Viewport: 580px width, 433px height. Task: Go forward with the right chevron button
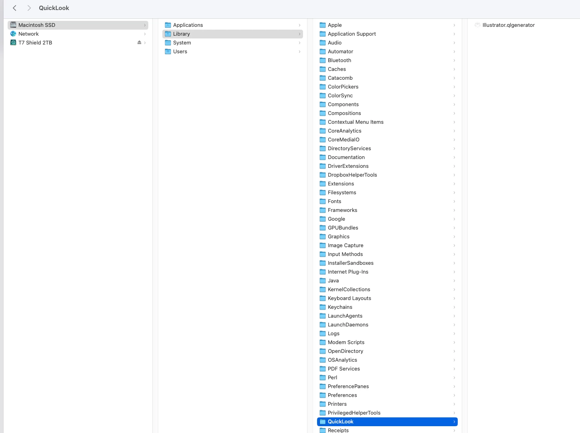[29, 8]
